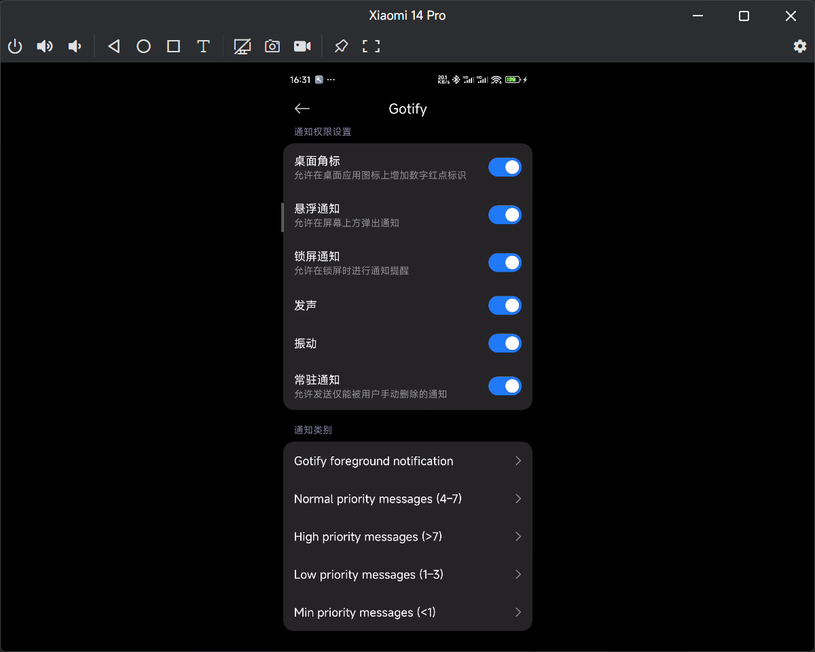Select the Normal priority messages (4–7) label
Viewport: 815px width, 652px height.
378,499
